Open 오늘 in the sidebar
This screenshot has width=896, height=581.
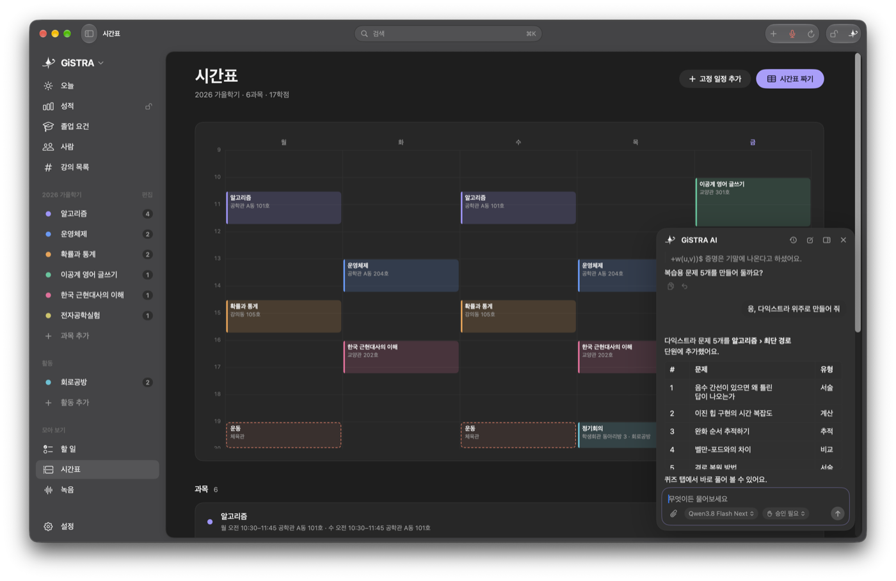coord(97,86)
